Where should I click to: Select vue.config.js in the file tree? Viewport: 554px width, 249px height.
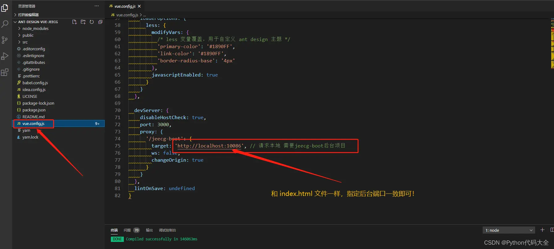(x=59, y=123)
